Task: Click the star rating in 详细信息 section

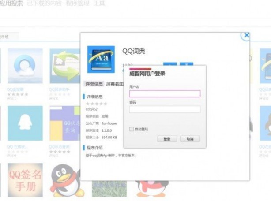Action: [x=97, y=104]
